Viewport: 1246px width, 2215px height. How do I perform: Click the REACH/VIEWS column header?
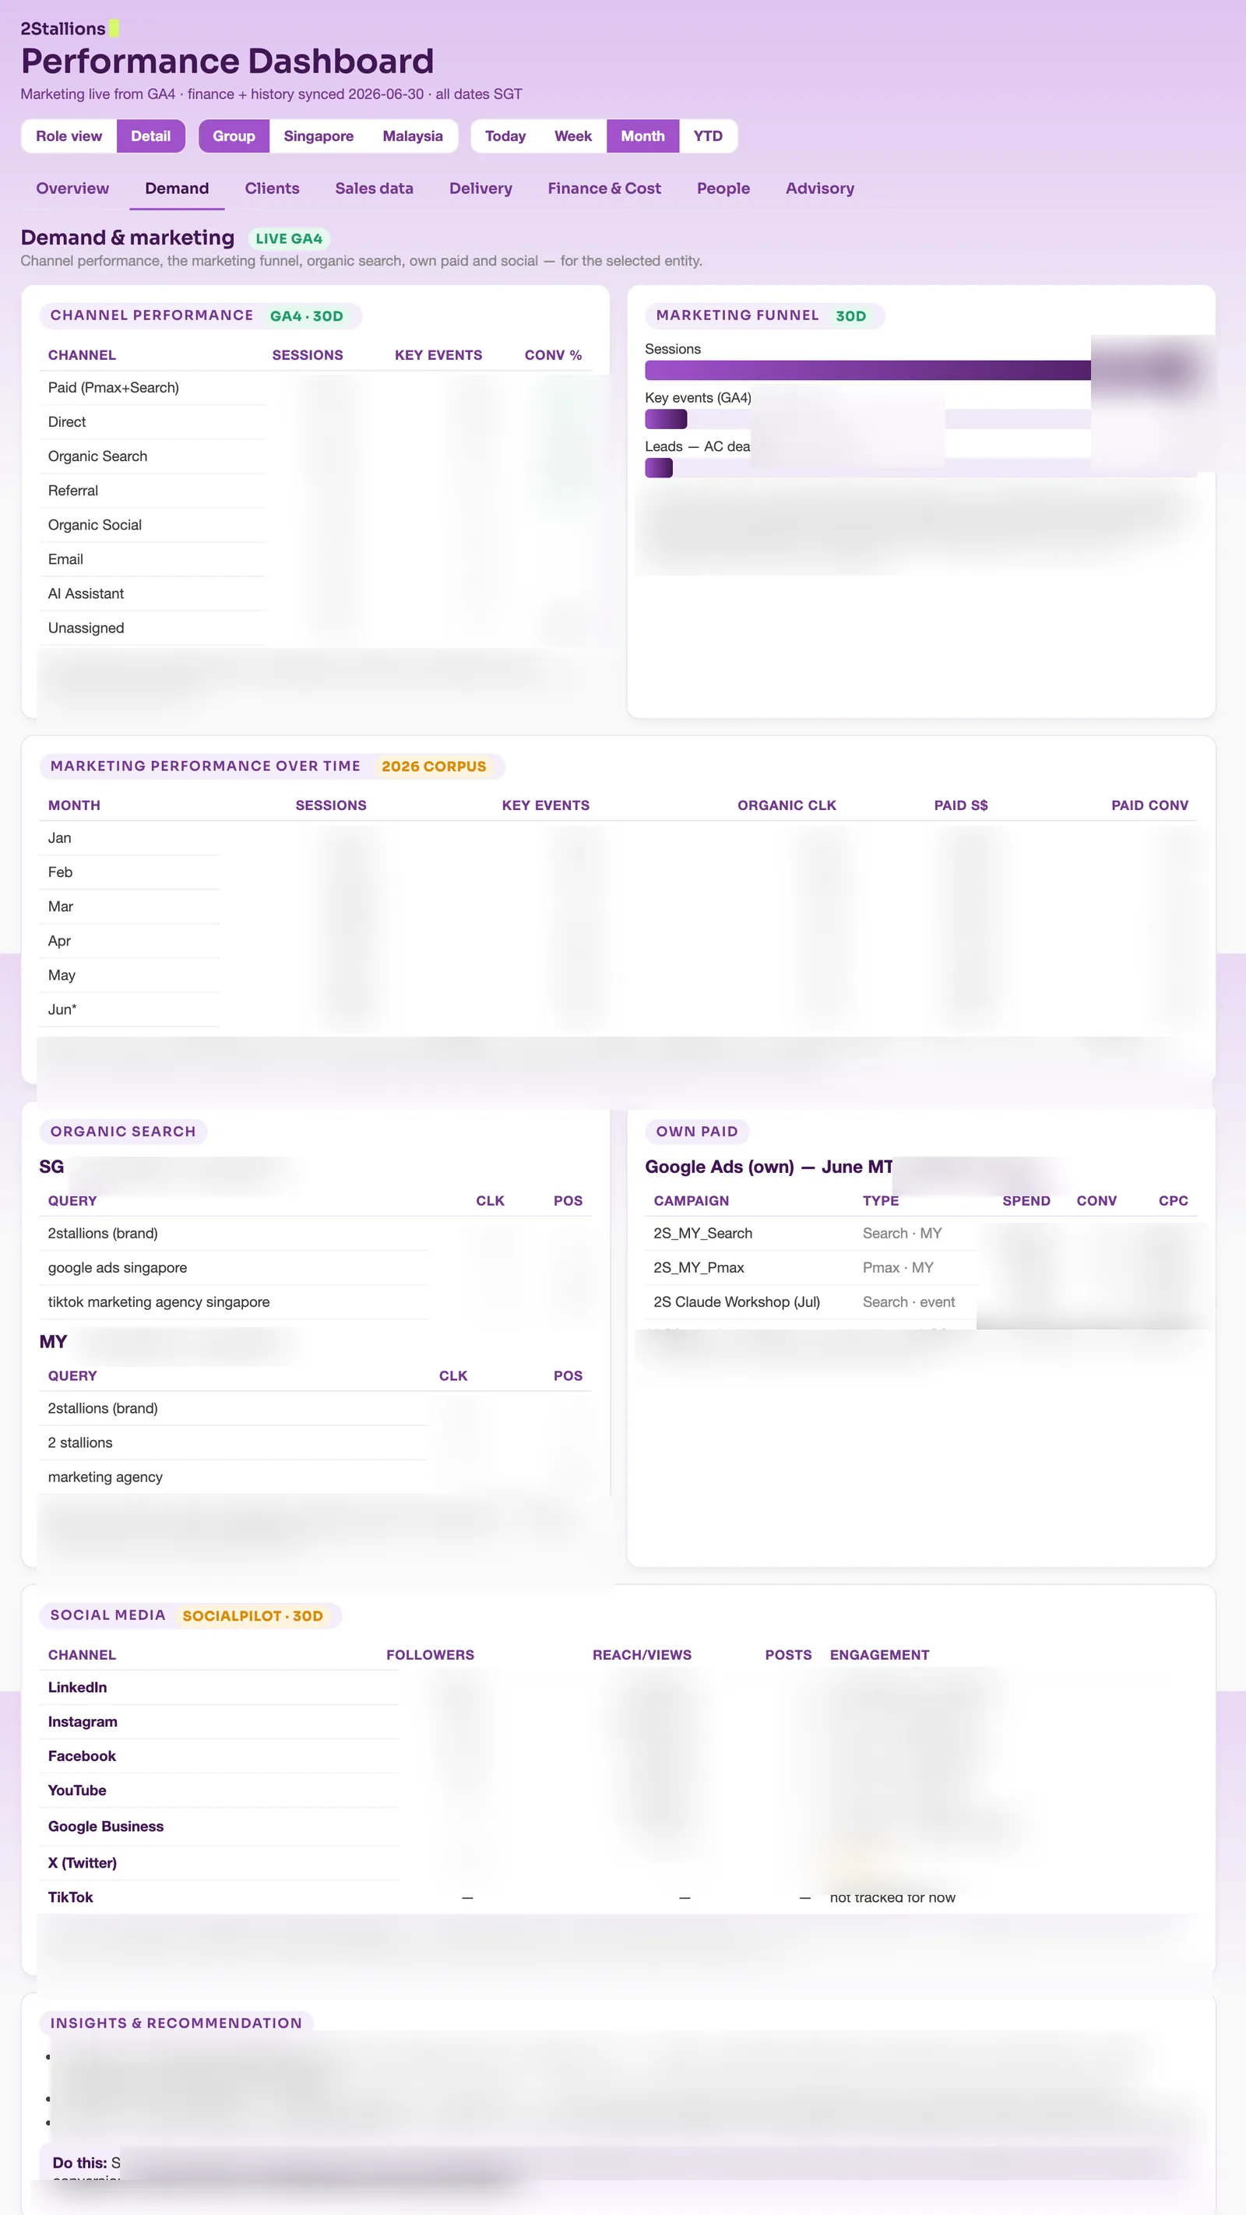[642, 1655]
